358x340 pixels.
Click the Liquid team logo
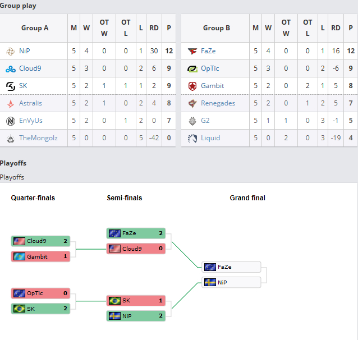(x=192, y=138)
